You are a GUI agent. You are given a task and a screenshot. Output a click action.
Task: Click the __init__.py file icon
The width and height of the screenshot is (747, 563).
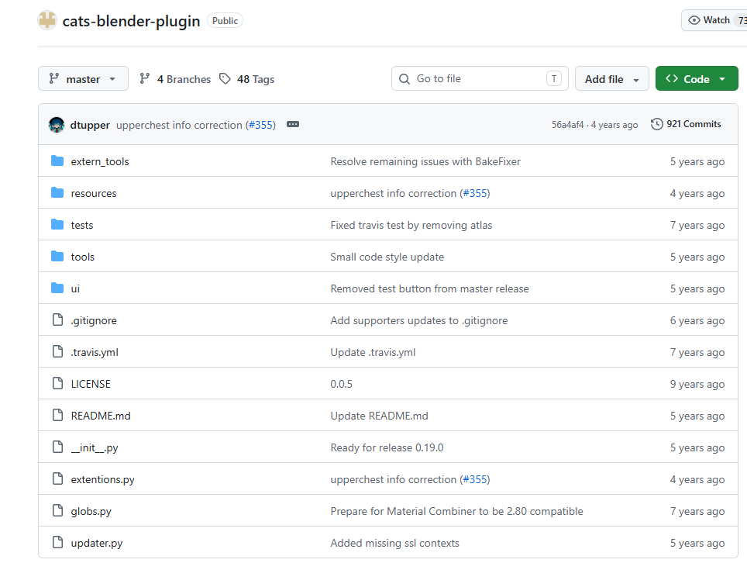57,447
